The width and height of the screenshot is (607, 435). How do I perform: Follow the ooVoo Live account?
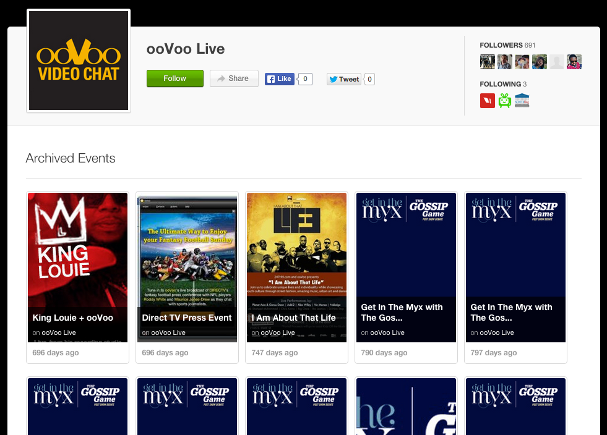click(174, 78)
